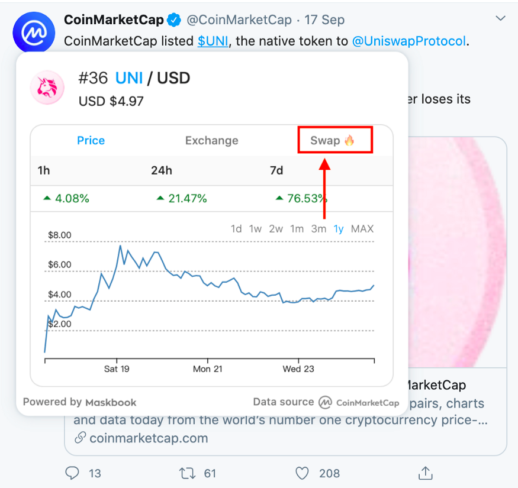Select the Price tab
This screenshot has width=518, height=488.
[91, 141]
